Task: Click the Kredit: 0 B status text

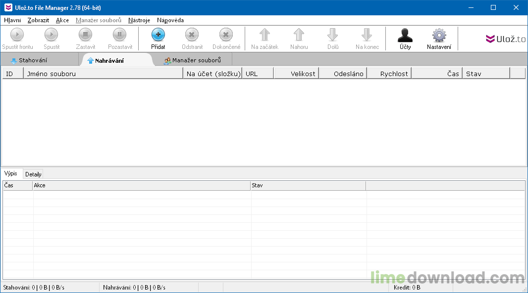Action: coord(407,288)
